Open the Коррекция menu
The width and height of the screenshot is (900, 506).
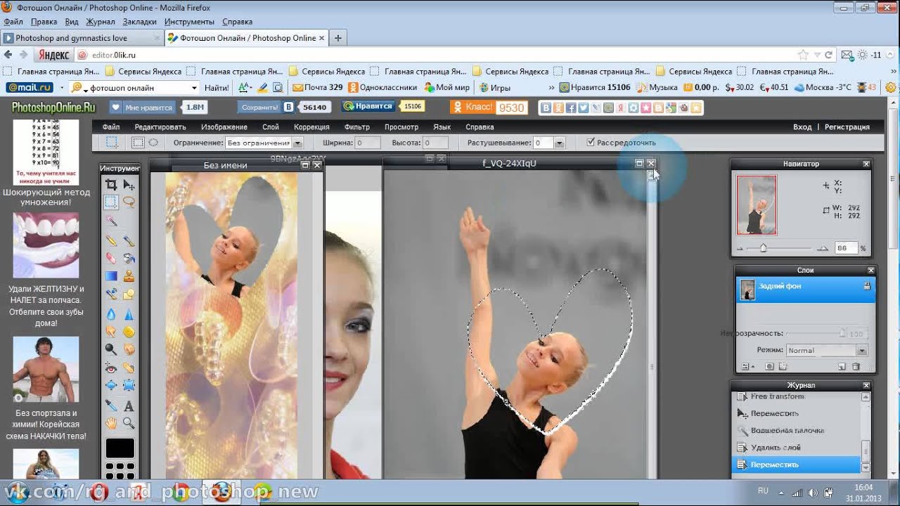311,127
